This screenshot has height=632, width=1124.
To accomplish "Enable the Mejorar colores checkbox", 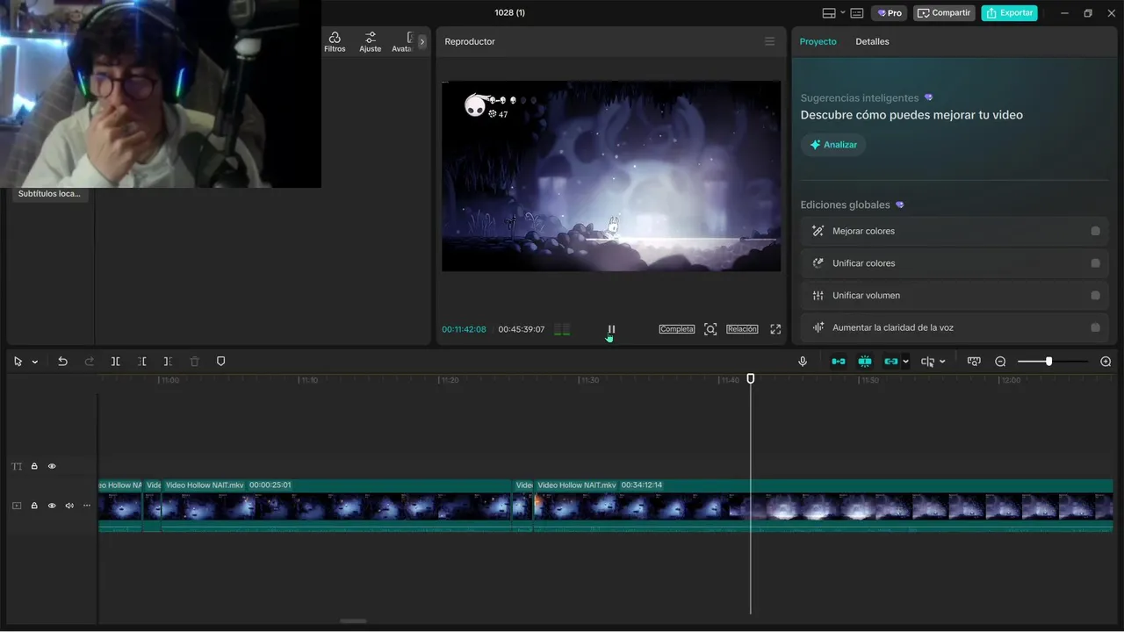I will coord(1095,231).
